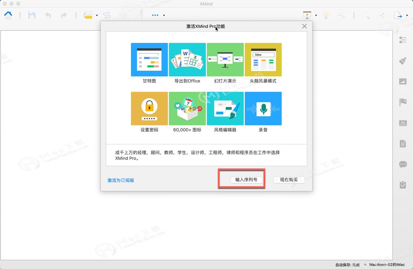Expand the arrow next to three dots

pos(164,15)
